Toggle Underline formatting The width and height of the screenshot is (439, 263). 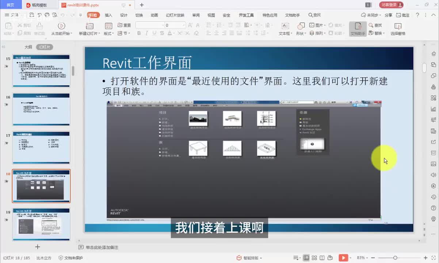click(x=154, y=33)
